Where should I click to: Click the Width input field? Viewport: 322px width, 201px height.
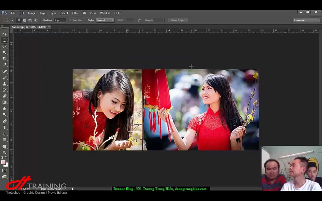(x=130, y=20)
